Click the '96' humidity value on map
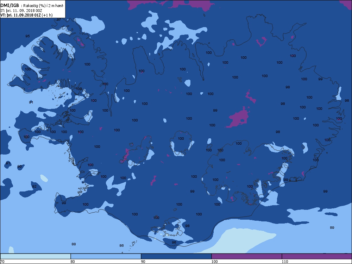Screen dimensions: 352x264 (174, 243)
